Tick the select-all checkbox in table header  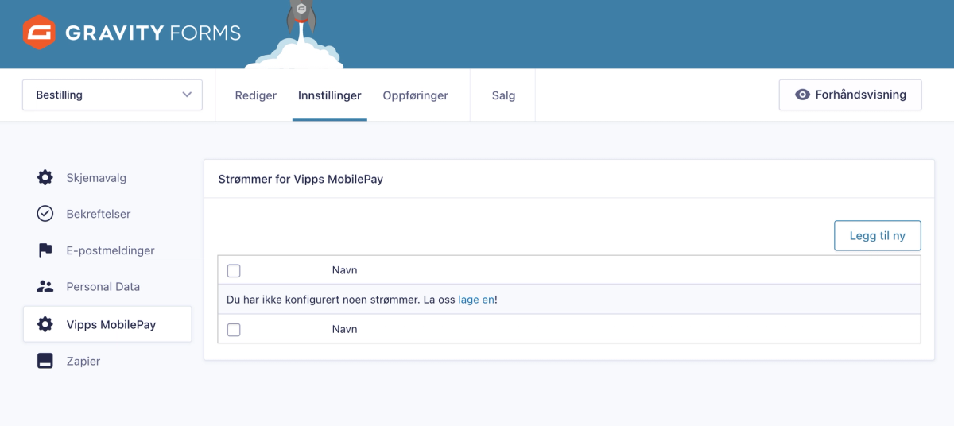[234, 270]
